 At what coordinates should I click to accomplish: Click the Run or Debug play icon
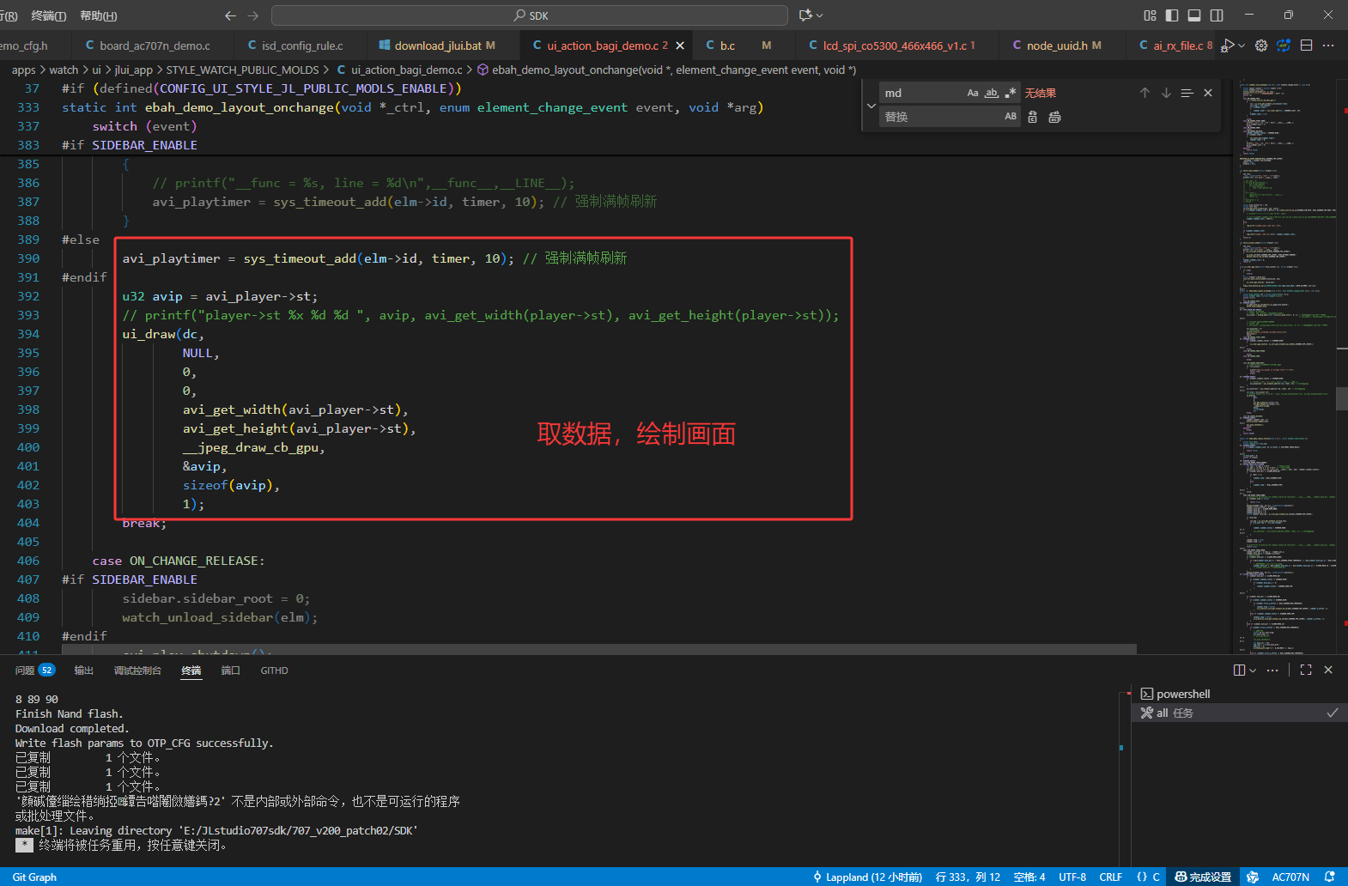pyautogui.click(x=1229, y=46)
